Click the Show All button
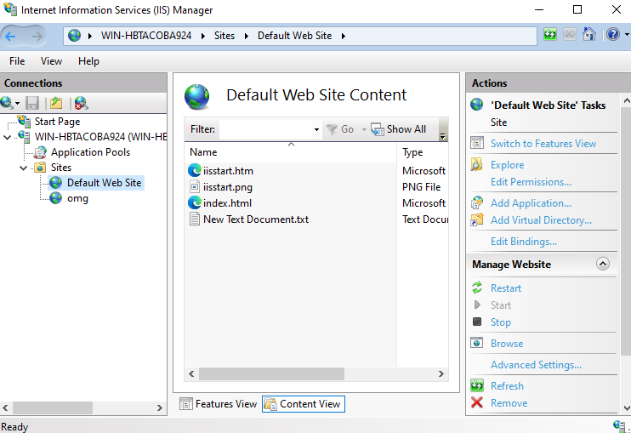631x433 pixels. tap(398, 129)
